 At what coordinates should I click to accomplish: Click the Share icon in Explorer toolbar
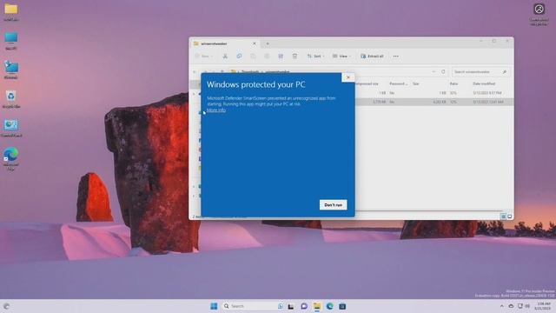coord(281,56)
